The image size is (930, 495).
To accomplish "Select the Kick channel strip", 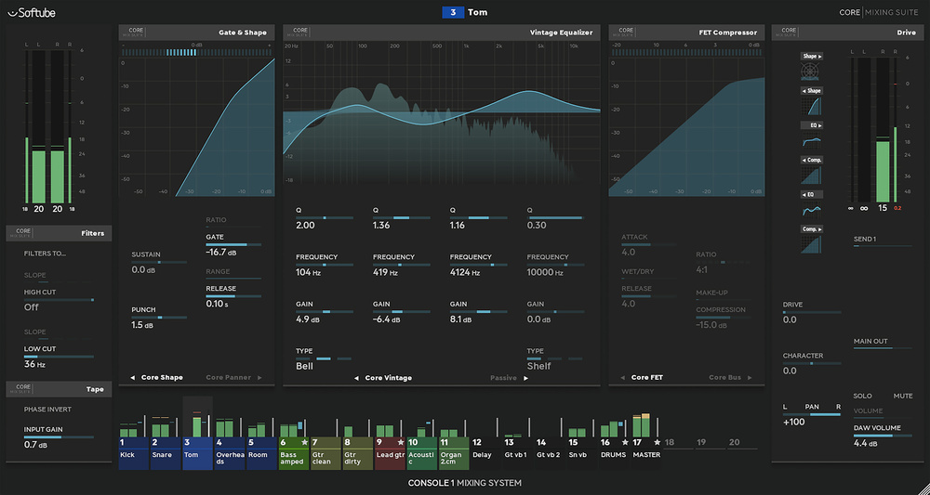I will point(134,455).
